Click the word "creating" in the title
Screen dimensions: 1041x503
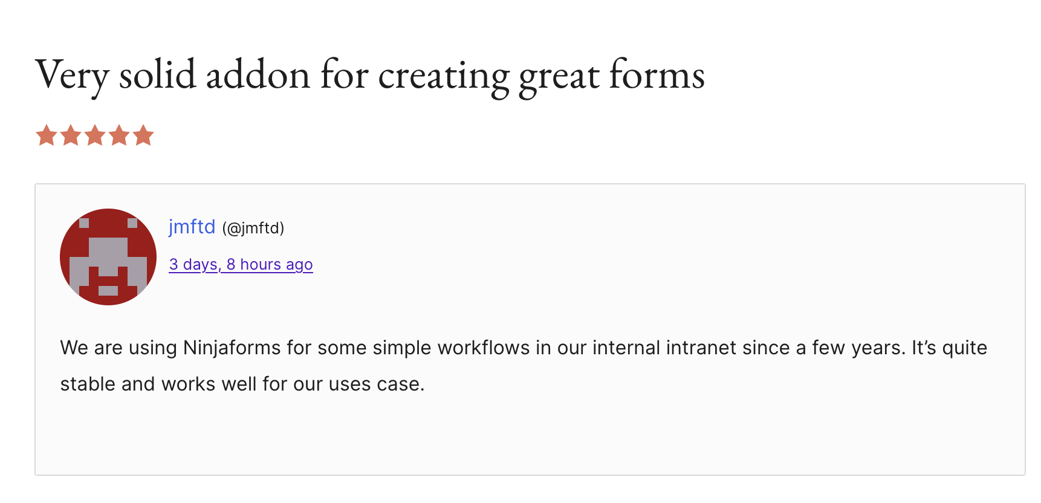coord(444,76)
